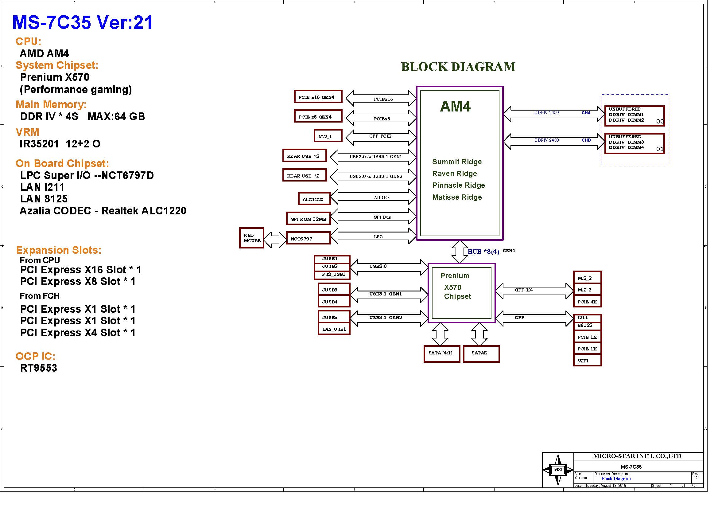Click the PS2_USB1 block

(x=332, y=275)
